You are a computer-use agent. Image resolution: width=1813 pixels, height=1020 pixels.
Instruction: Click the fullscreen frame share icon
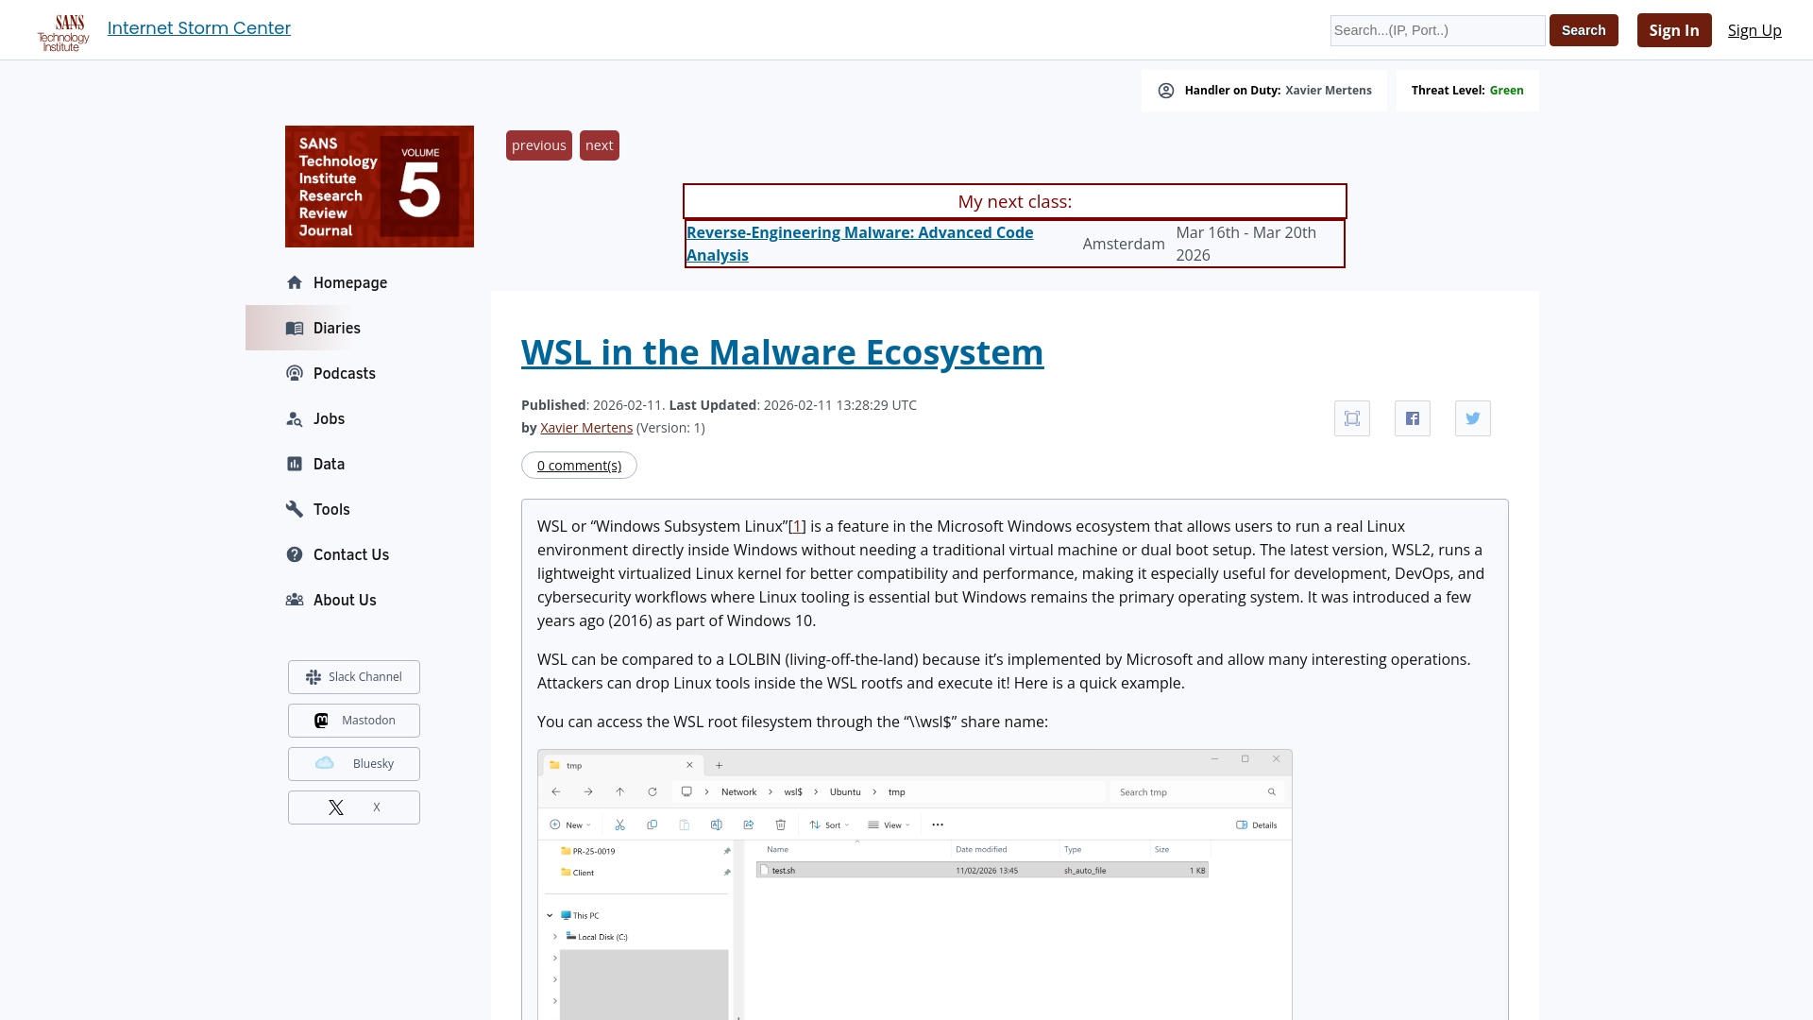click(1351, 417)
